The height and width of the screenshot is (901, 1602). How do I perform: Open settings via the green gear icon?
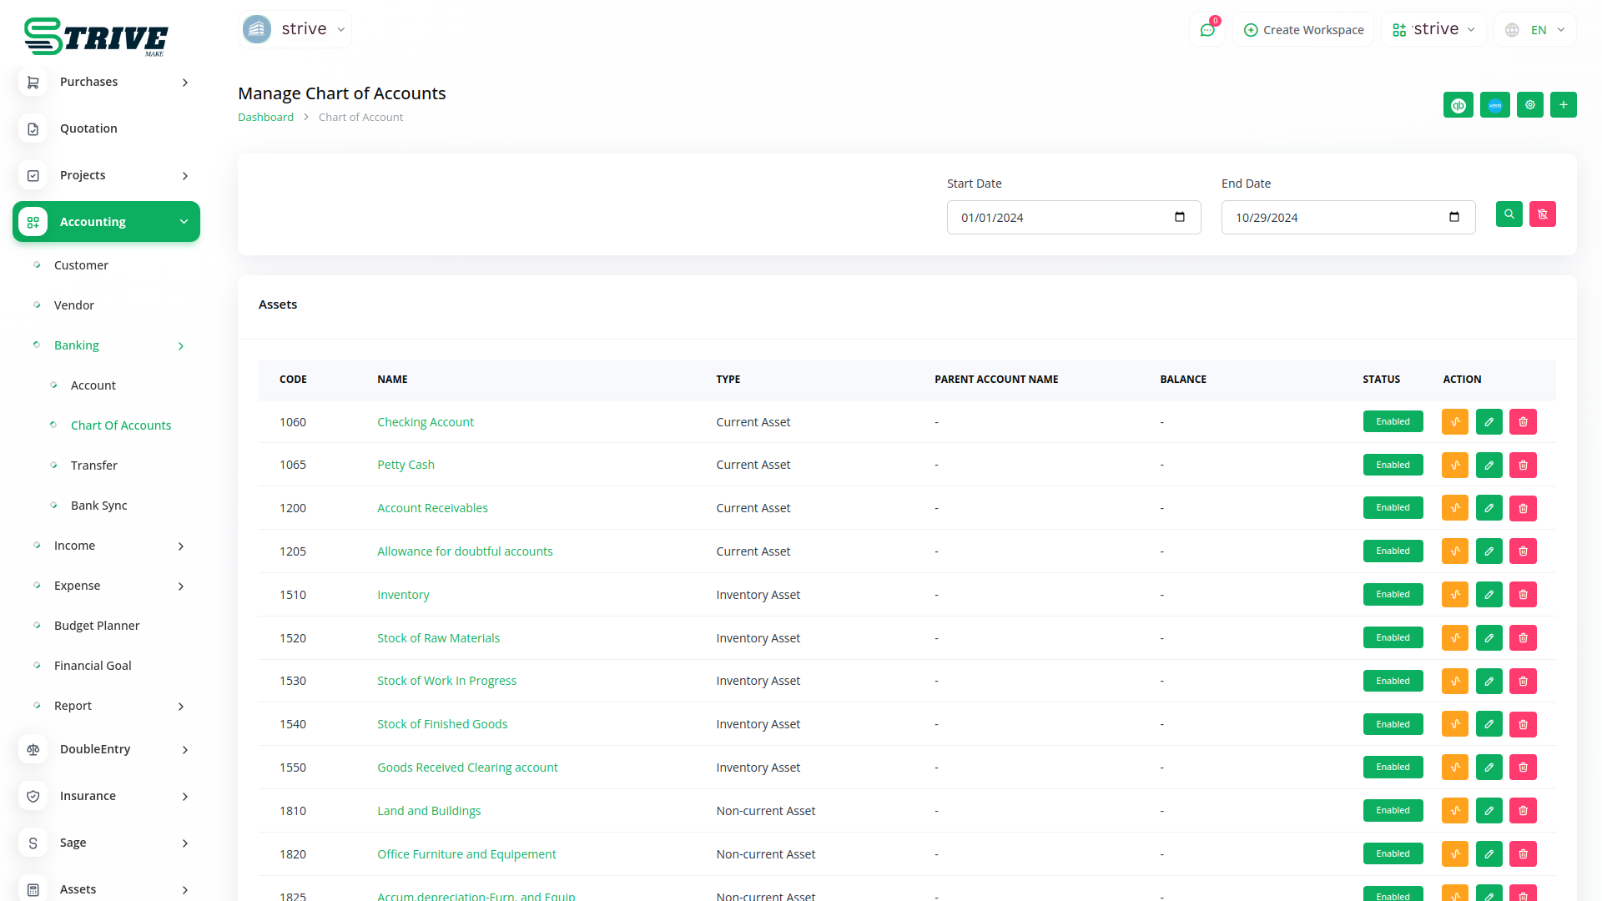click(x=1529, y=105)
